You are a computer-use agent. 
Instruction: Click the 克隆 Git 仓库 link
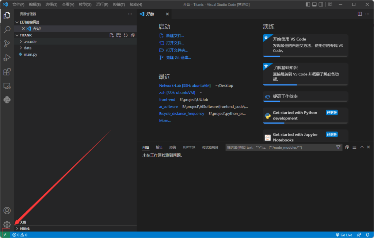coord(178,58)
